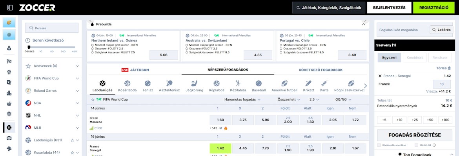Screen dimensions: 459x156
Task: Open the Háromutas fogadás dropdown
Action: tap(242, 99)
